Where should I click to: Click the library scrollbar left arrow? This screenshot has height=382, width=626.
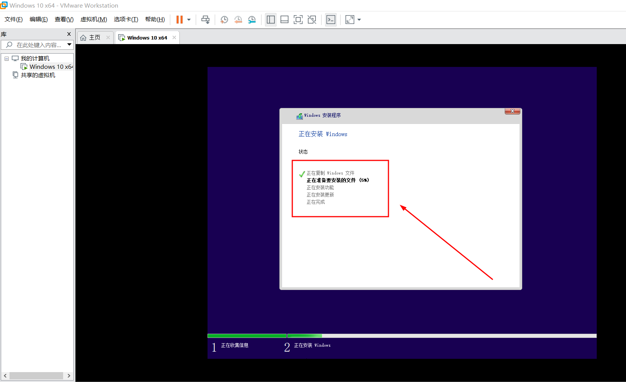5,376
